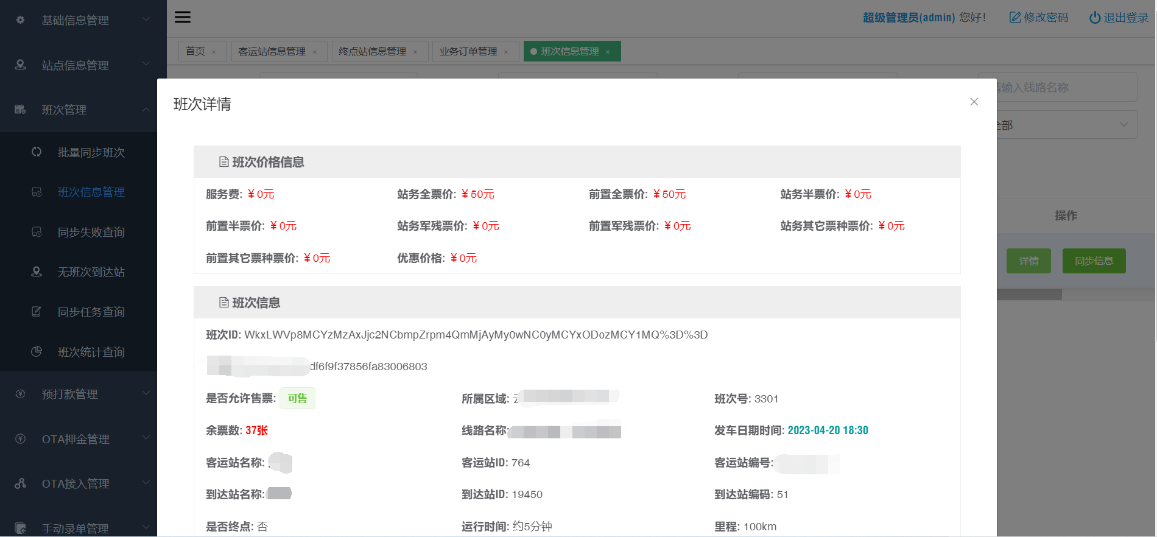The width and height of the screenshot is (1157, 537).
Task: Click the 无班次到达站 pin icon
Action: pyautogui.click(x=37, y=272)
